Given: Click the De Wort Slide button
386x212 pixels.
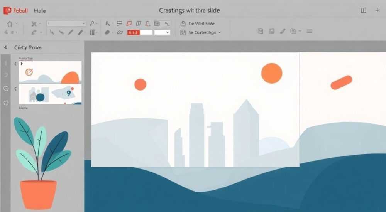Looking at the screenshot, I should tap(198, 24).
